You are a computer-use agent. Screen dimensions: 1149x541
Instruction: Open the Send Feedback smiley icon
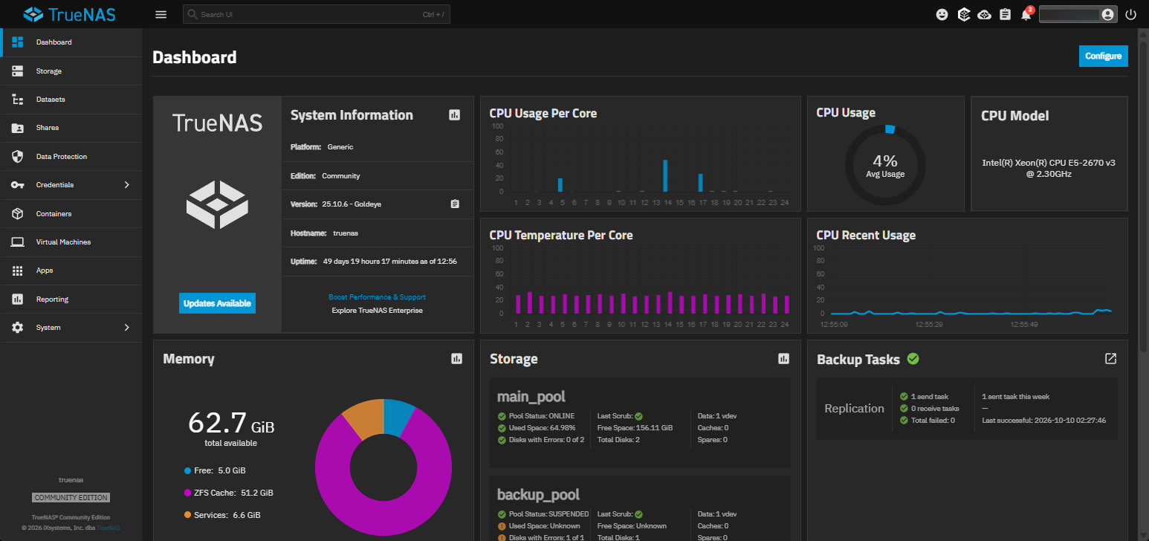(x=942, y=14)
